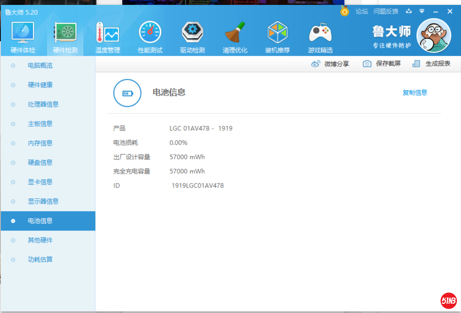Click the 复制信息 copy link
This screenshot has height=313, width=461.
415,93
